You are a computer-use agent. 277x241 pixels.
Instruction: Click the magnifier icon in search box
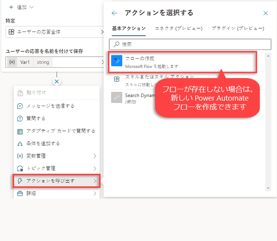coord(116,44)
